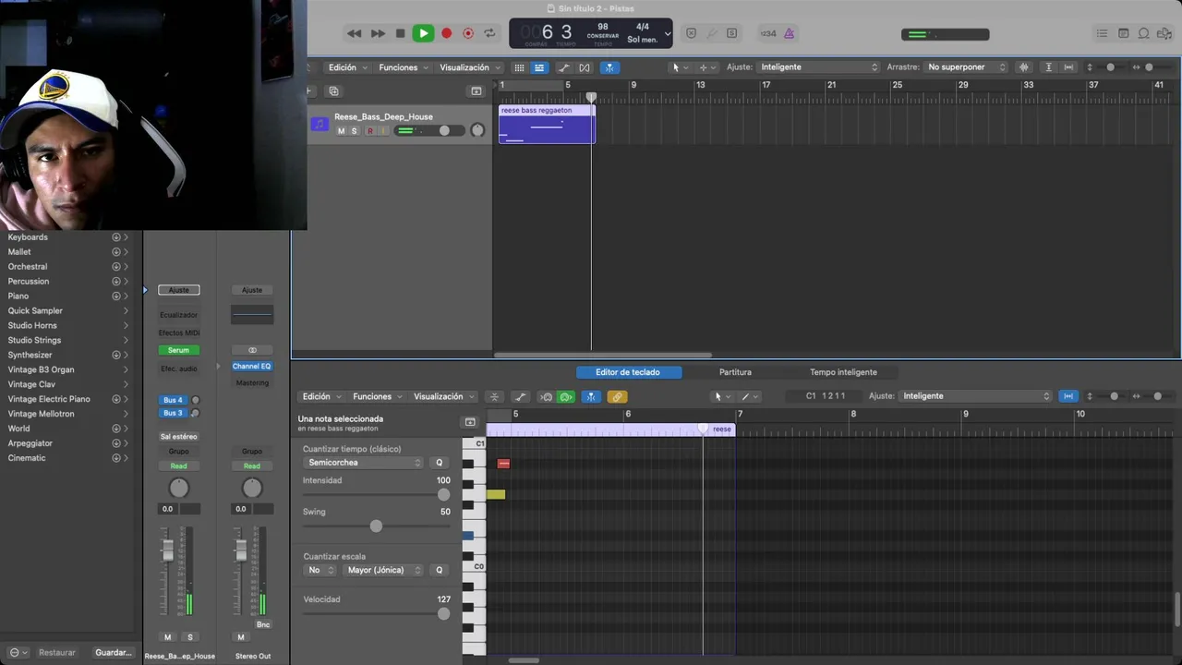Image resolution: width=1182 pixels, height=665 pixels.
Task: Switch tracks area to grid view icon
Action: (519, 67)
